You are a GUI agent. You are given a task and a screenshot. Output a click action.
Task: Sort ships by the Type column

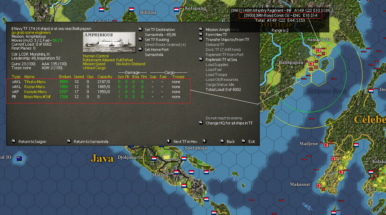click(16, 77)
